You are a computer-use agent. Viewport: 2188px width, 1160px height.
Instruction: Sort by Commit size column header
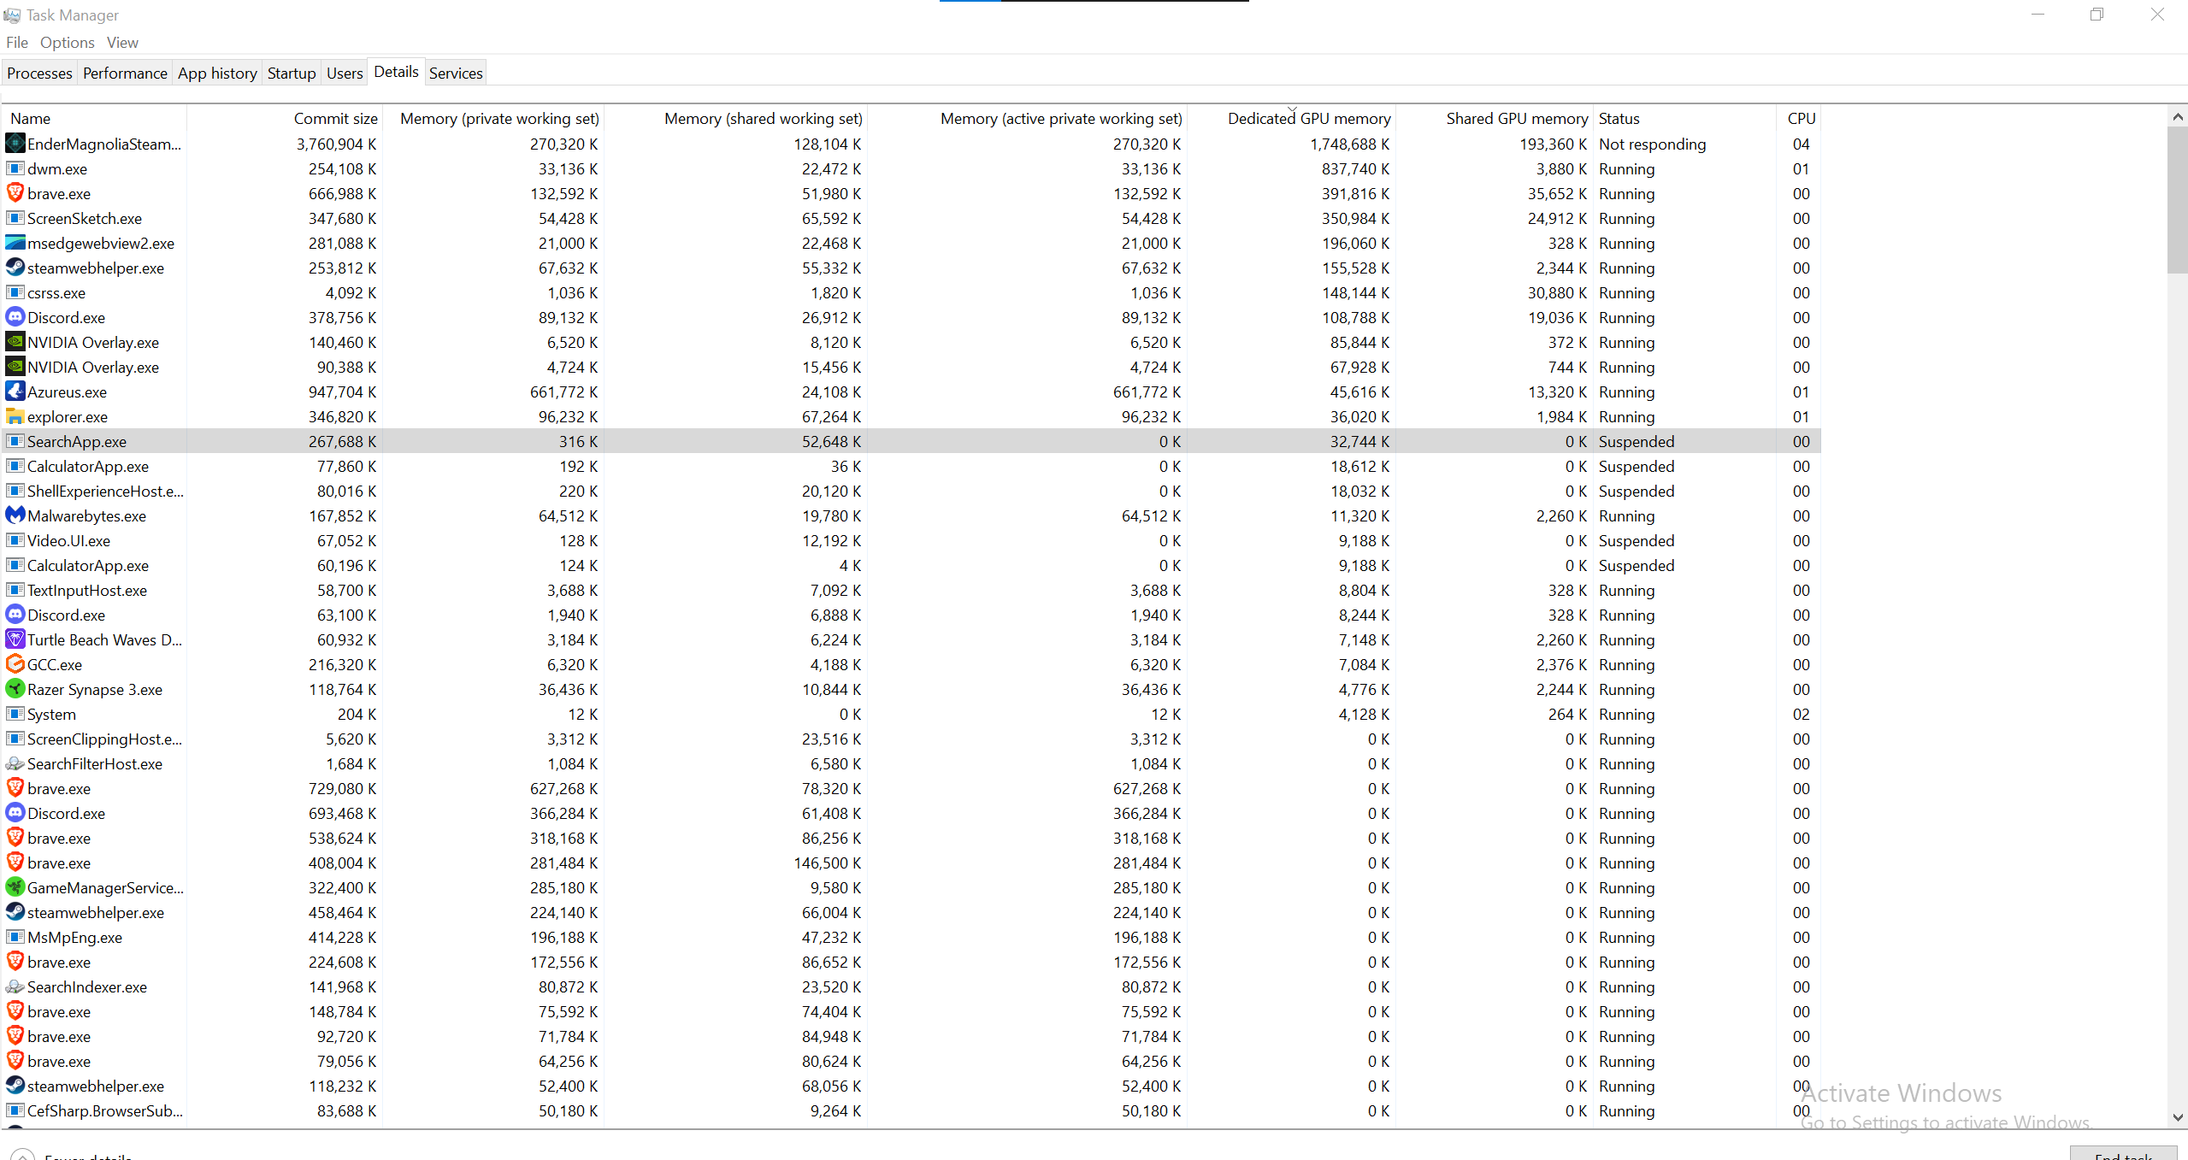click(284, 119)
